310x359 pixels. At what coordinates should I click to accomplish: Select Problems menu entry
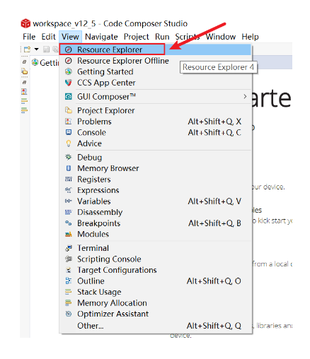(156, 122)
